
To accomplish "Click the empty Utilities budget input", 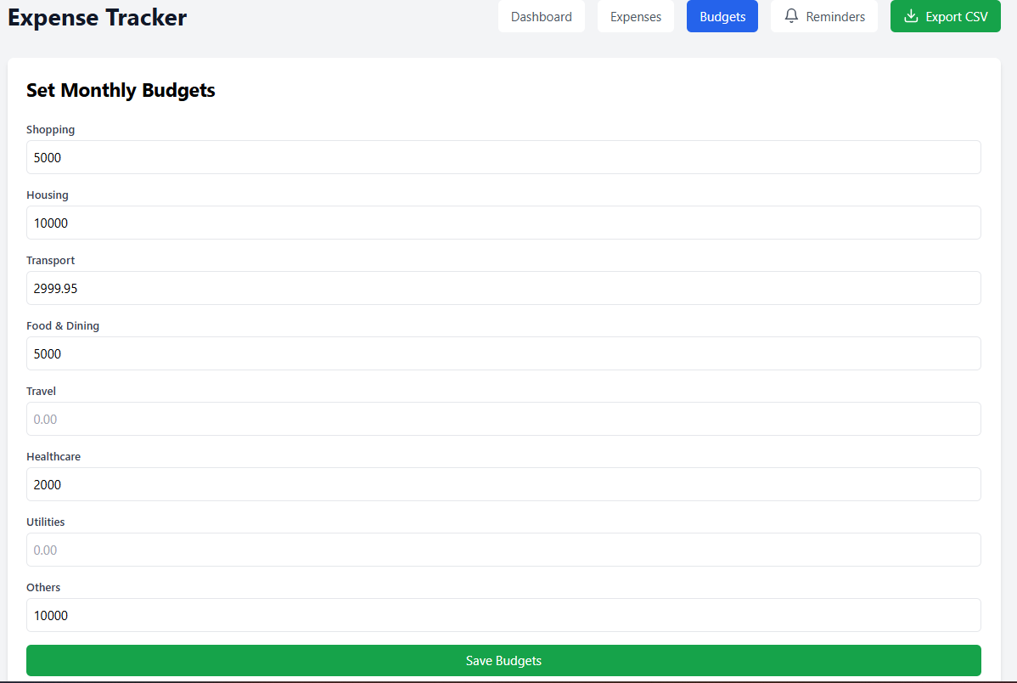I will [503, 550].
